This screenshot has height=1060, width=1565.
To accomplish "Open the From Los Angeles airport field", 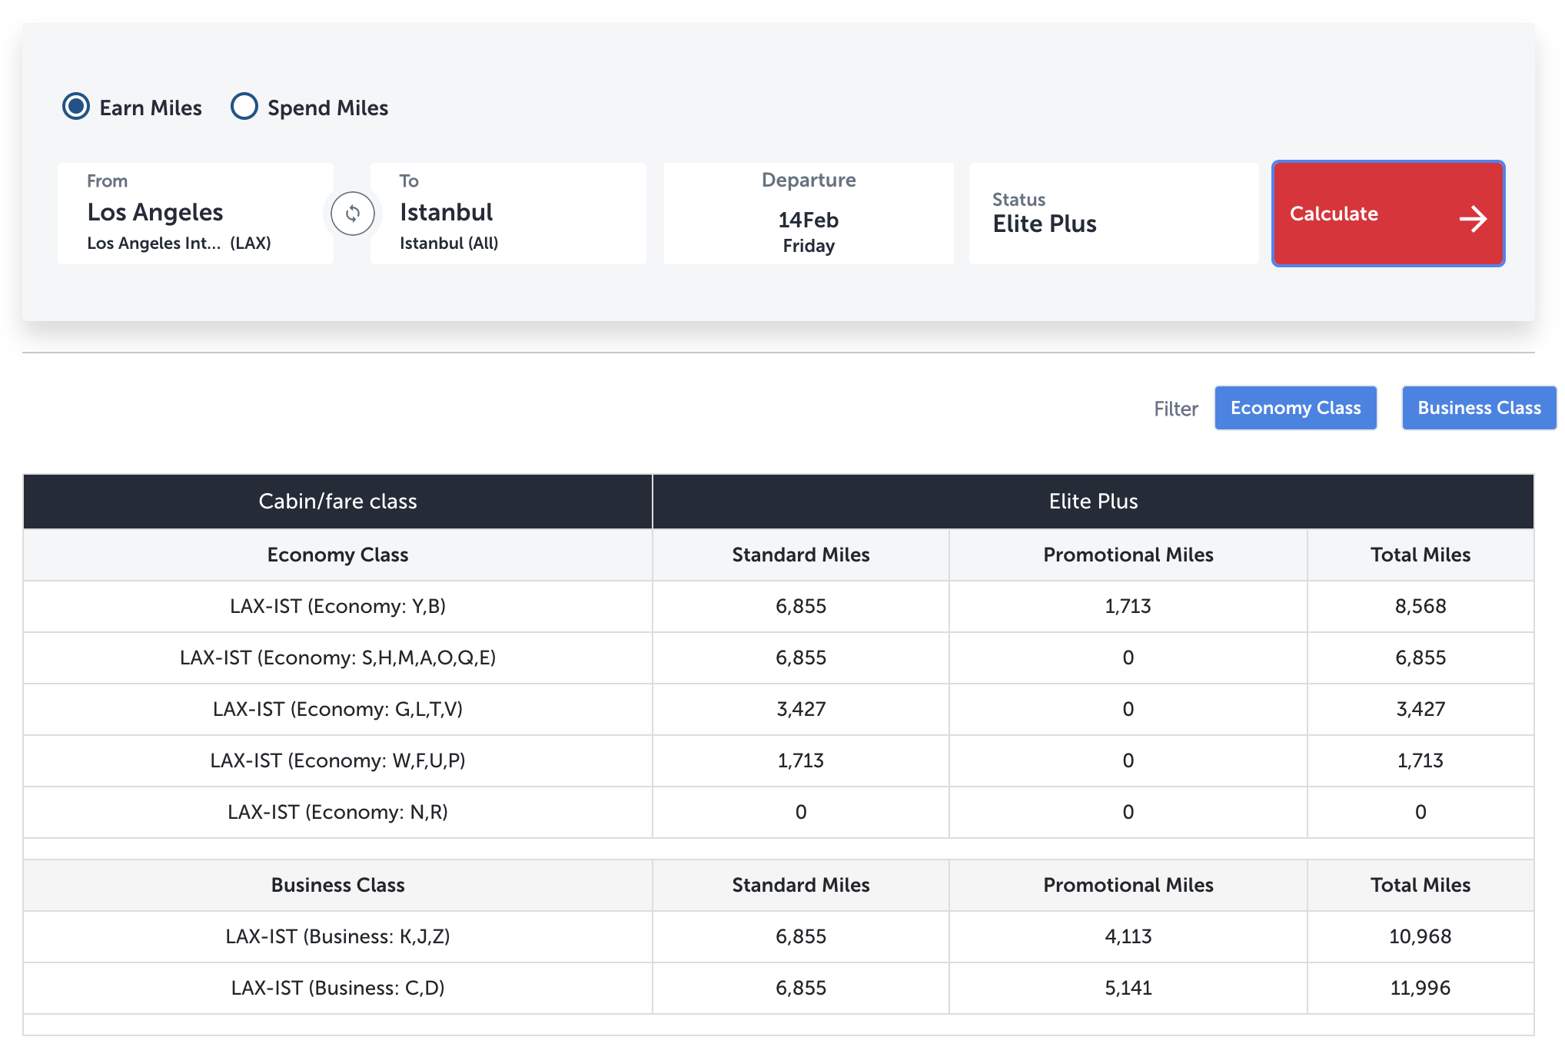I will tap(195, 214).
